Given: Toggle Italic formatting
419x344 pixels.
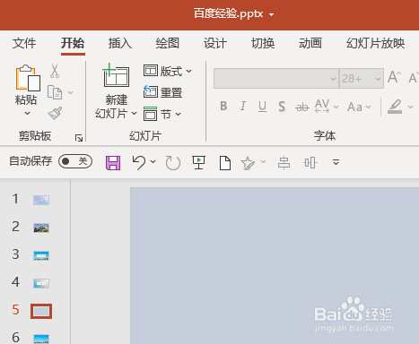Looking at the screenshot, I should (243, 106).
